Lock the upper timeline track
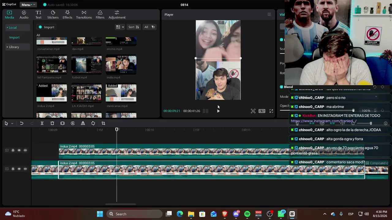This screenshot has height=220, width=392. (13, 150)
